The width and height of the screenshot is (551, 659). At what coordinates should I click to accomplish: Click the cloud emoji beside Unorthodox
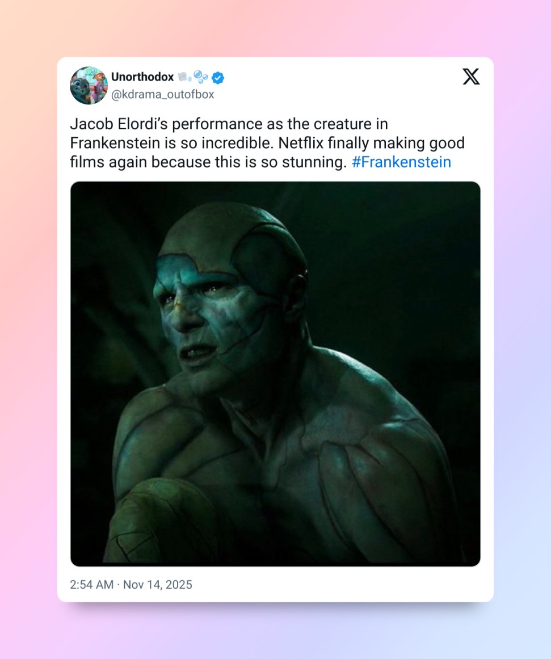(x=184, y=77)
